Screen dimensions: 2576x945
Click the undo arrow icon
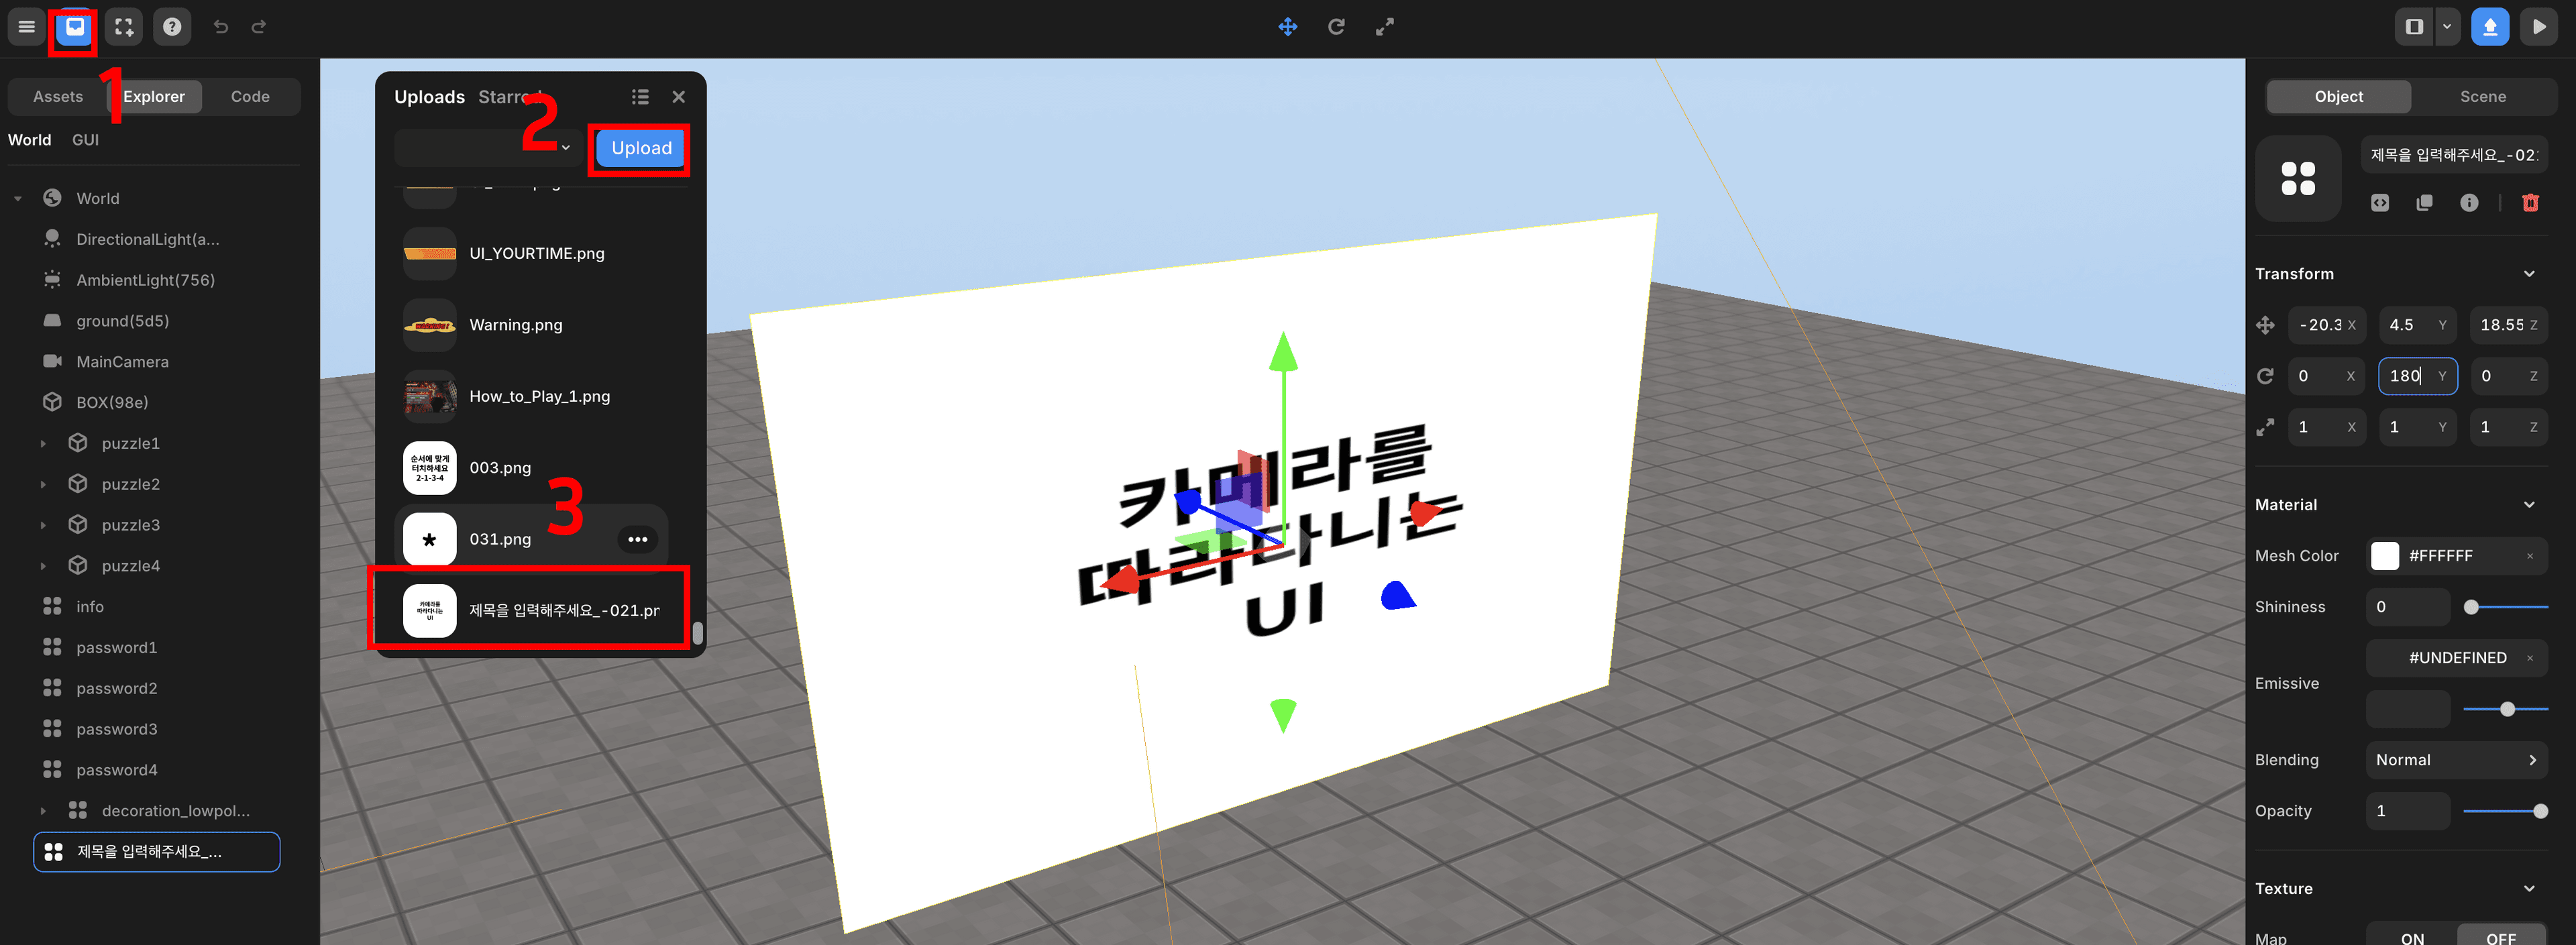220,25
